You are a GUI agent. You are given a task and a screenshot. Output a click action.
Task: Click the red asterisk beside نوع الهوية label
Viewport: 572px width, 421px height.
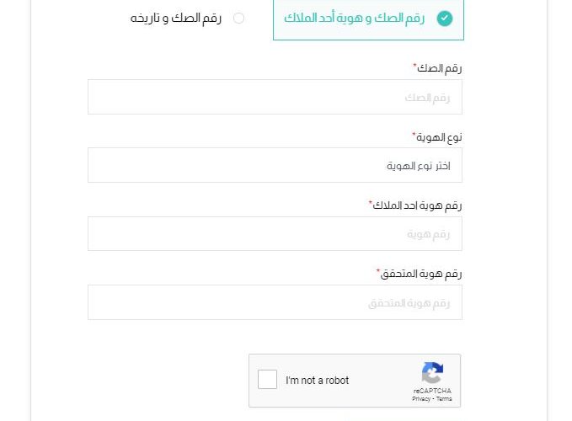[x=414, y=134]
